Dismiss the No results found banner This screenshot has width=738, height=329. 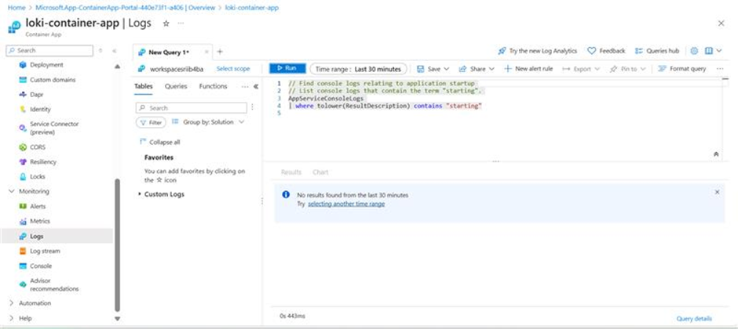pos(717,192)
